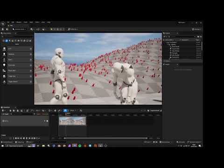Select the Trigger Box actor icon

4,76
